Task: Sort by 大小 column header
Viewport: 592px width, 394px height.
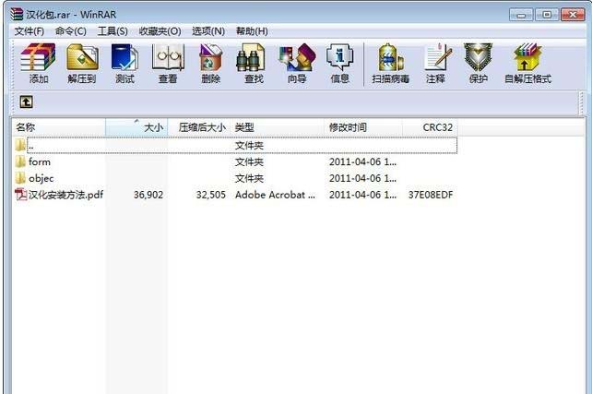Action: 136,127
